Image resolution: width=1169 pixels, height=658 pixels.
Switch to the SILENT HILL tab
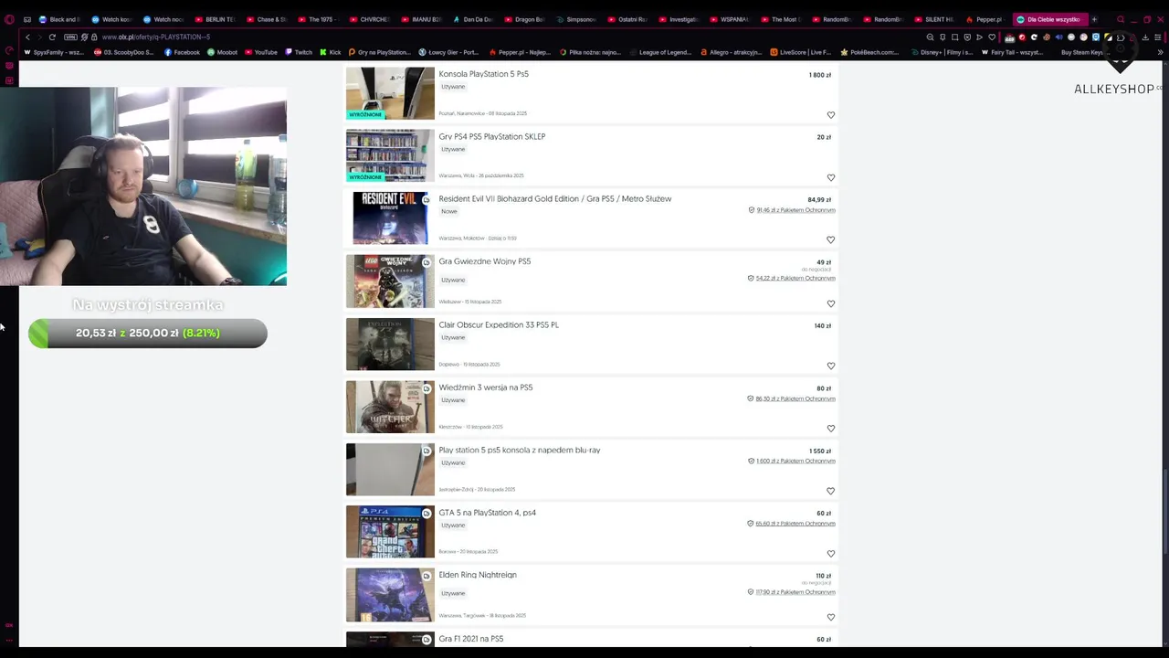[x=933, y=19]
